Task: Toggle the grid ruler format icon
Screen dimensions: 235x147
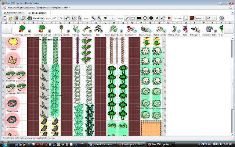Action: coord(186,18)
